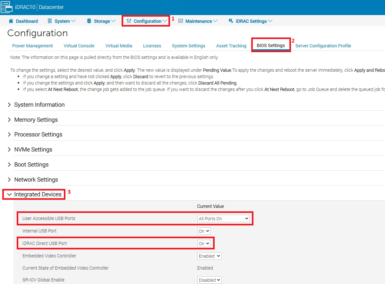Click the Enabled current state value
The height and width of the screenshot is (284, 385).
205,268
